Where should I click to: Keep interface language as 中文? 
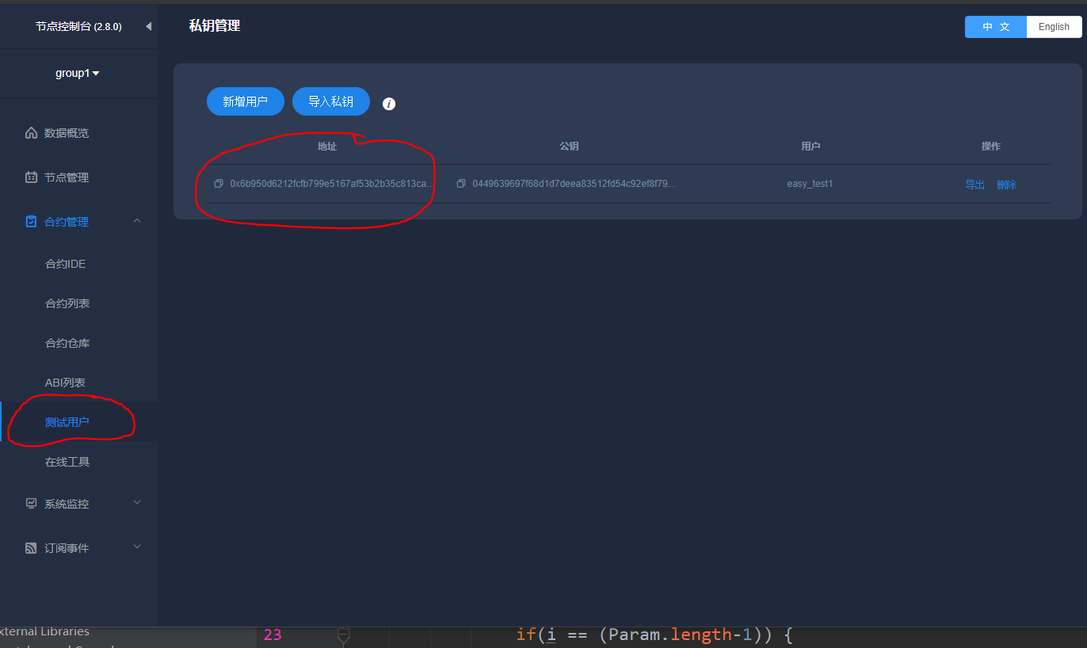tap(995, 26)
